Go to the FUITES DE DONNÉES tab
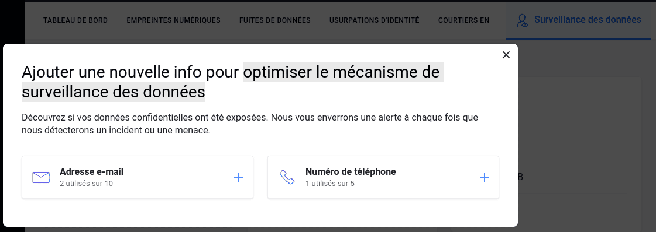Screen dimensions: 656x232 [x=275, y=20]
